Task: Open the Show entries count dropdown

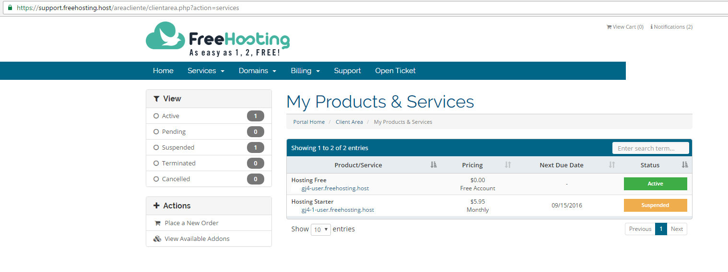Action: pos(321,229)
